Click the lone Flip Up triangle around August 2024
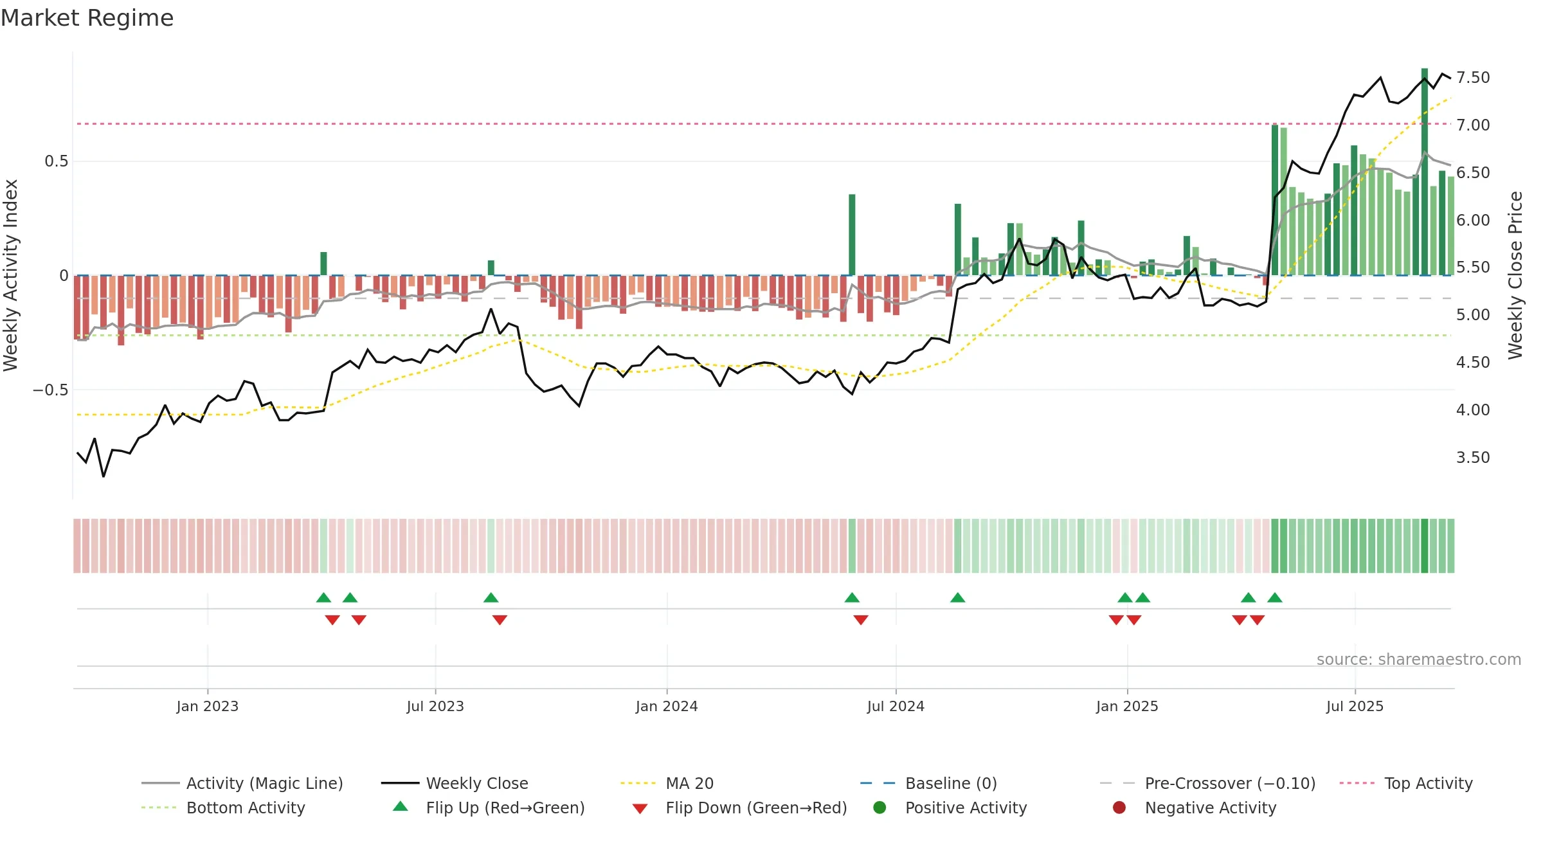The height and width of the screenshot is (868, 1543). click(x=958, y=598)
